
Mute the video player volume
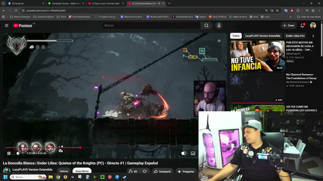pyautogui.click(x=18, y=153)
